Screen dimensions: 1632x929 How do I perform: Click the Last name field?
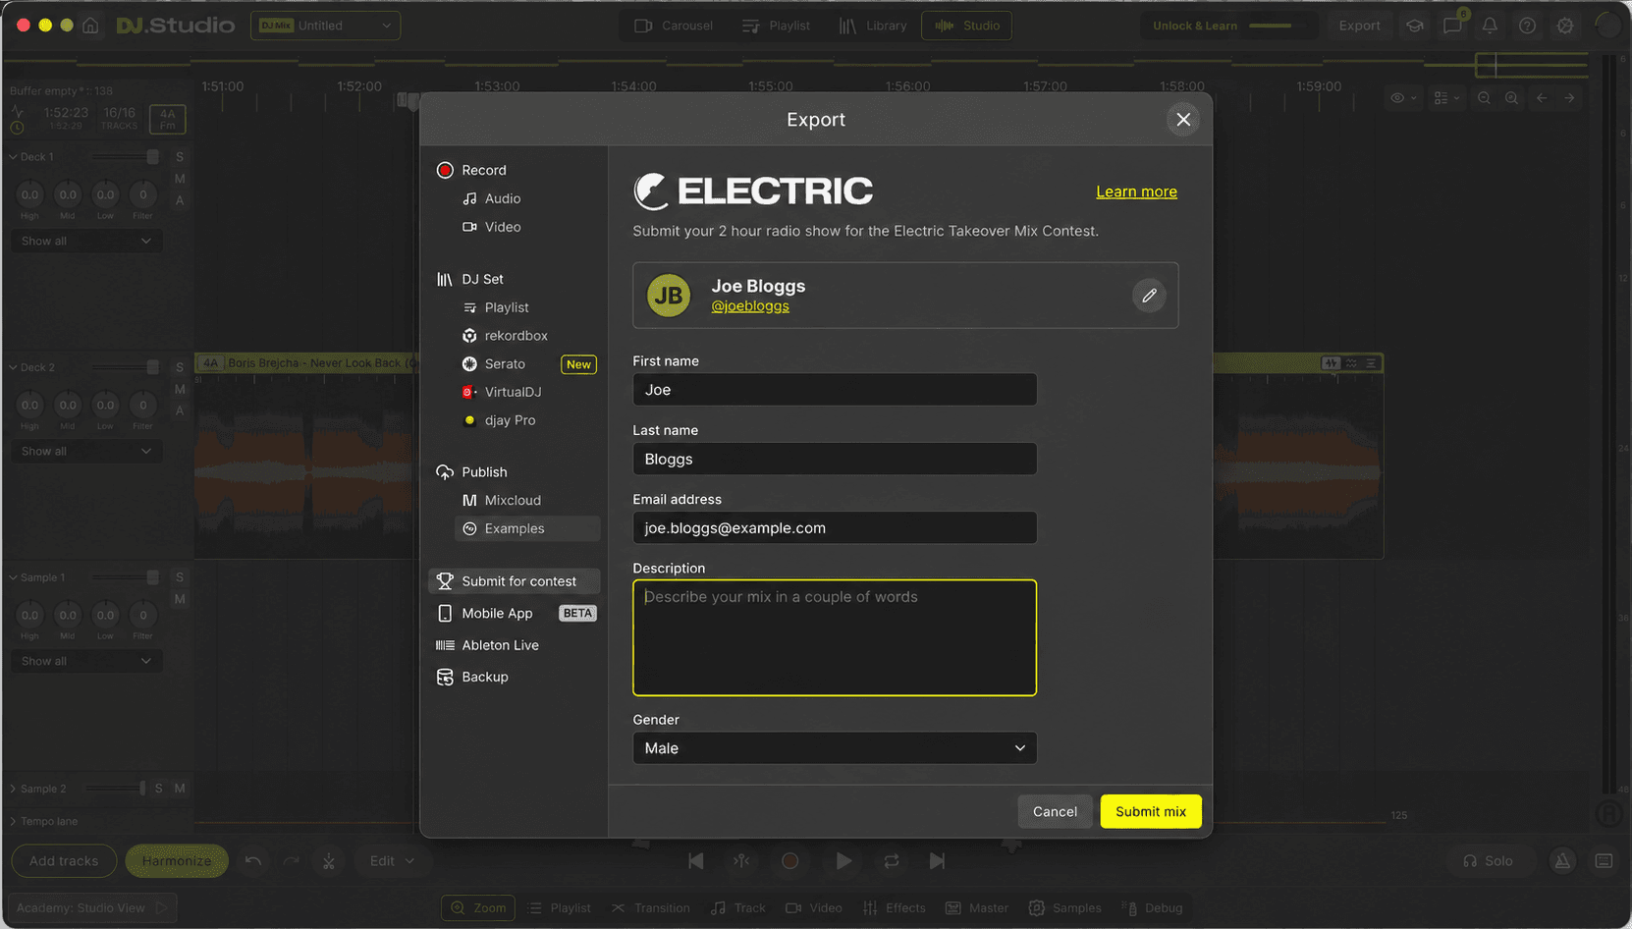[835, 459]
